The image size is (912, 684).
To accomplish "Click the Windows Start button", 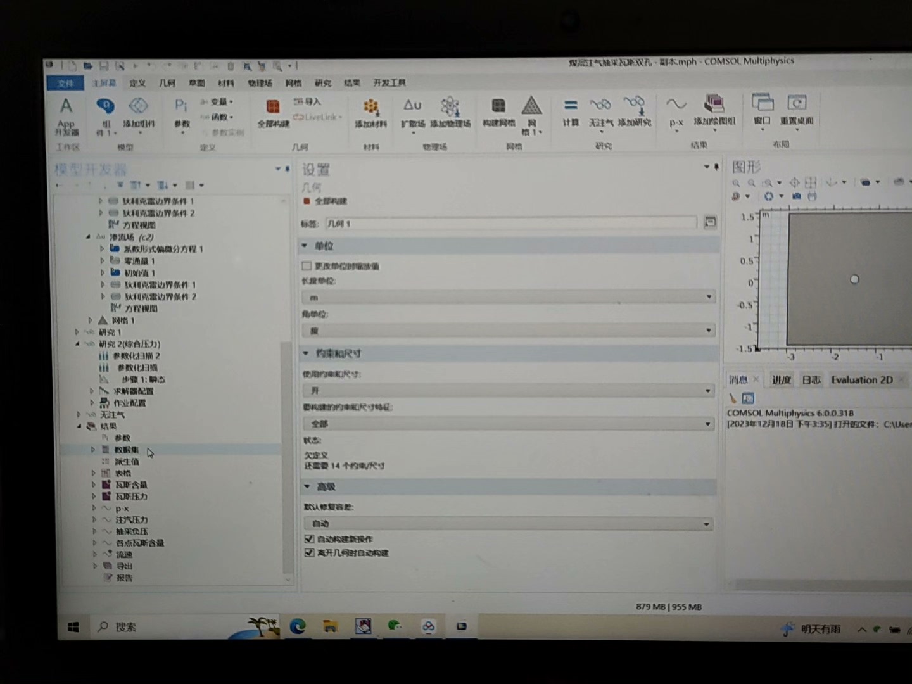I will click(73, 627).
